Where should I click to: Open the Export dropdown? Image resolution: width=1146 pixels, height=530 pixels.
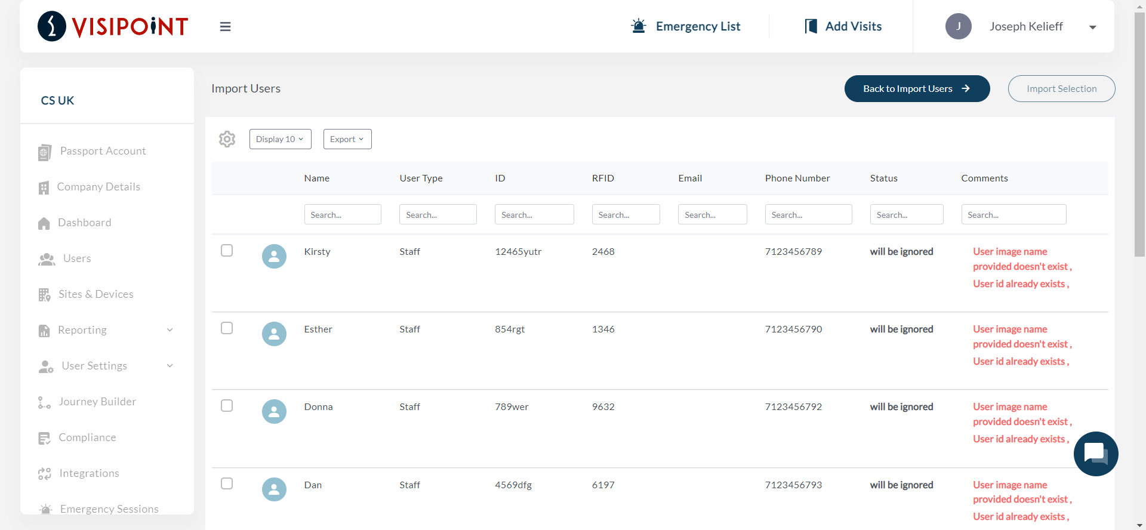click(347, 139)
